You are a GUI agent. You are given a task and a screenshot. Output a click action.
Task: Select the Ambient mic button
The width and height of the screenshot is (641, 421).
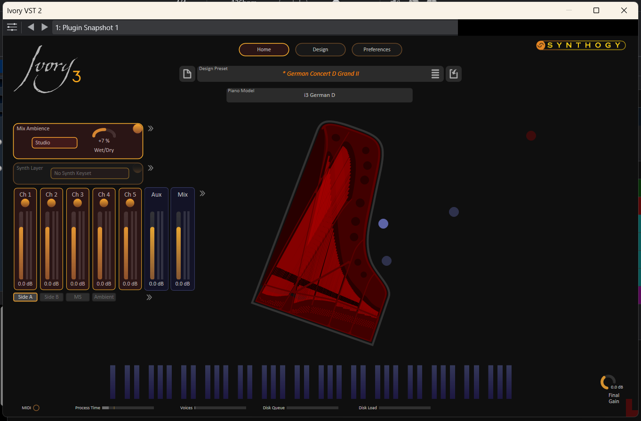pyautogui.click(x=104, y=297)
